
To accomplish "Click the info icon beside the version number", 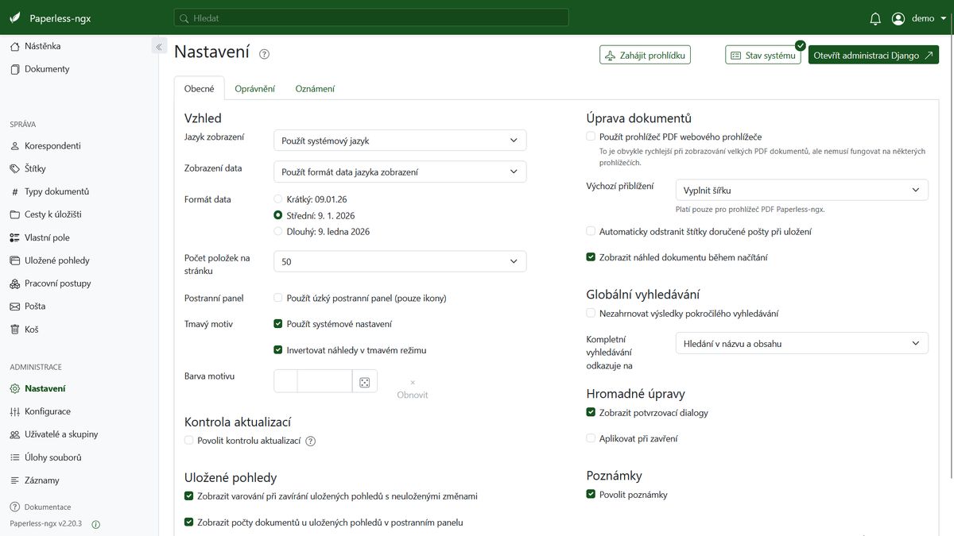I will click(96, 524).
